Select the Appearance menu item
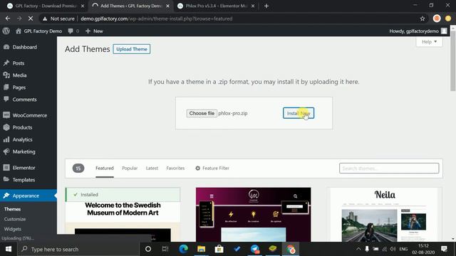The height and width of the screenshot is (256, 456). pyautogui.click(x=28, y=196)
